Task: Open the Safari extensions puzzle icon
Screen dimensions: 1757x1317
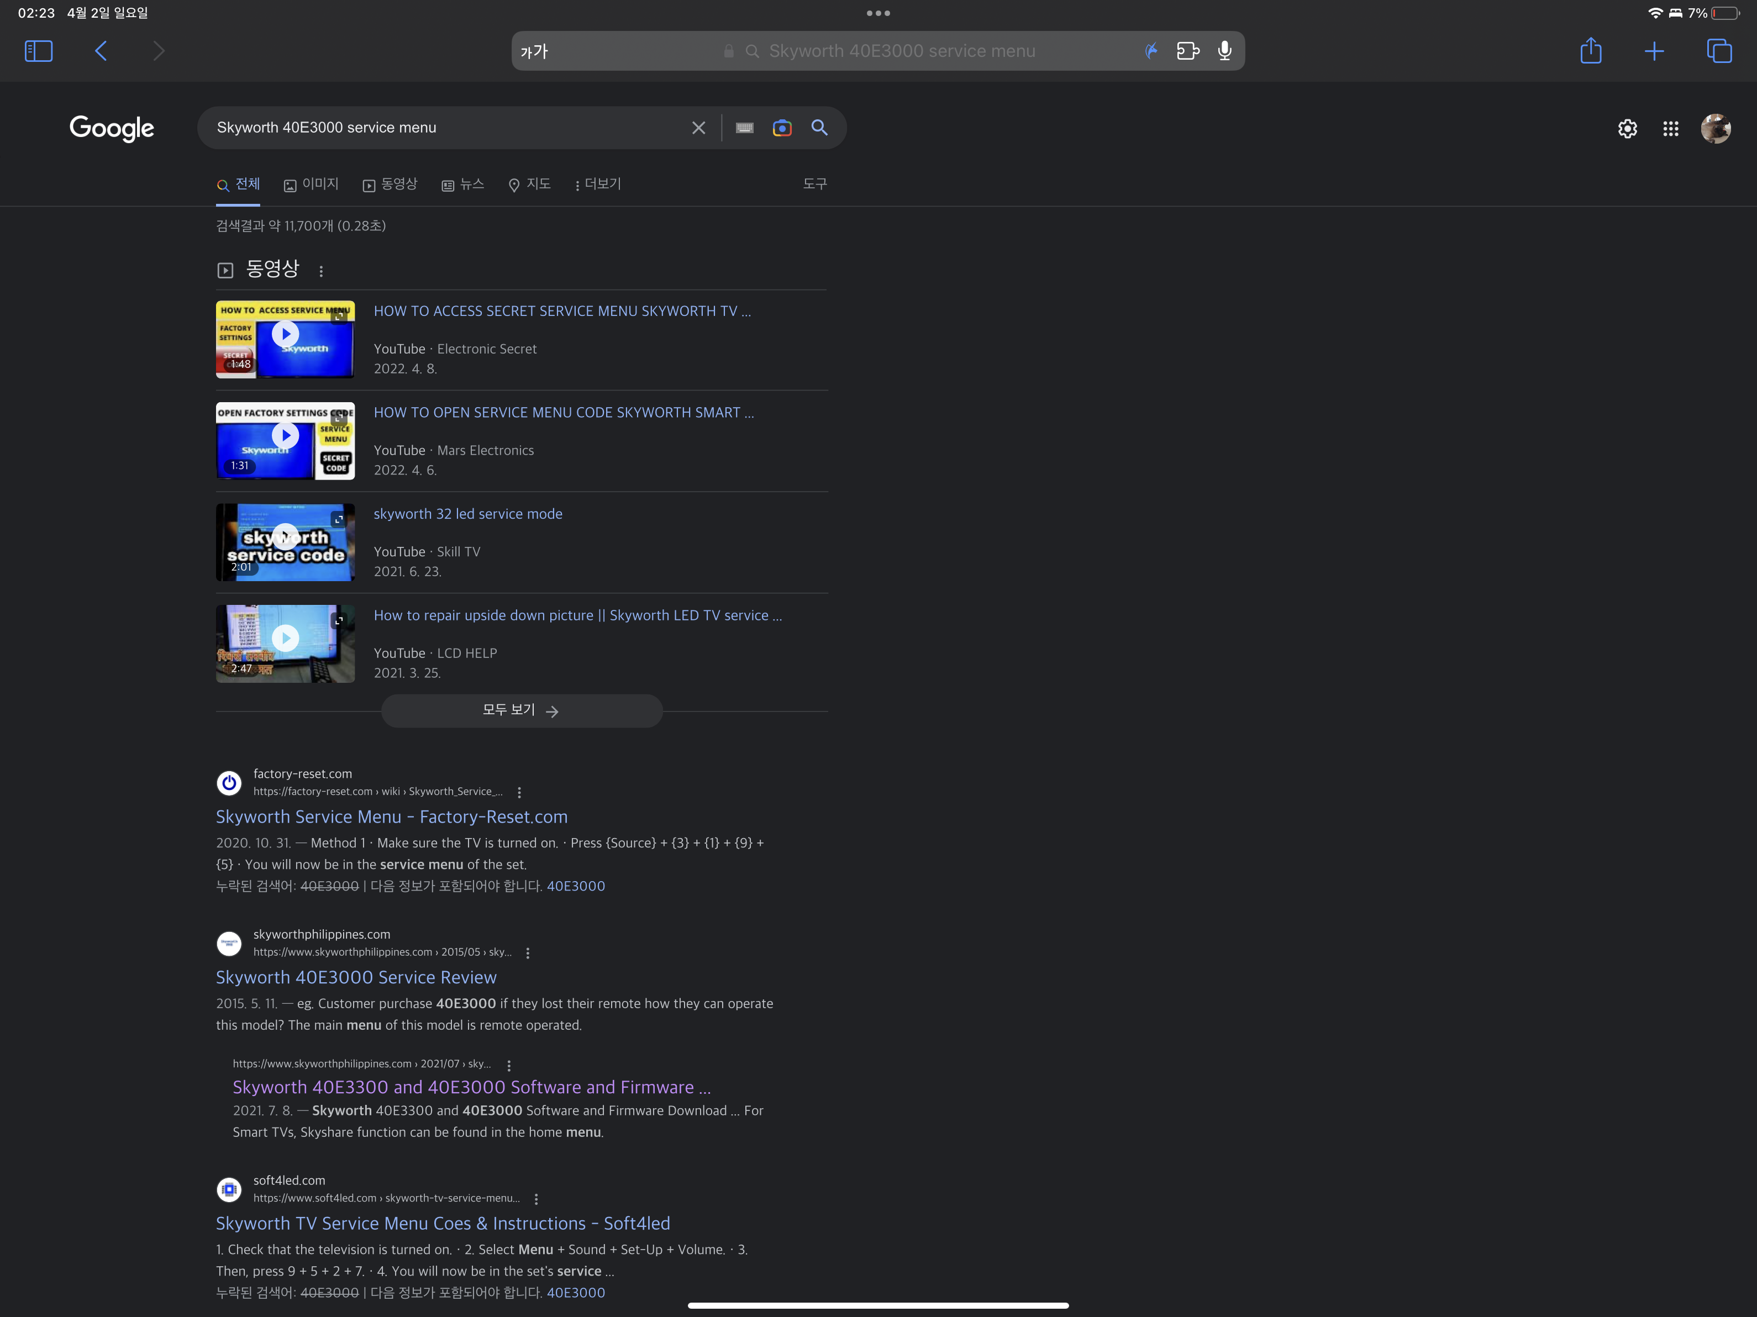Action: coord(1187,51)
